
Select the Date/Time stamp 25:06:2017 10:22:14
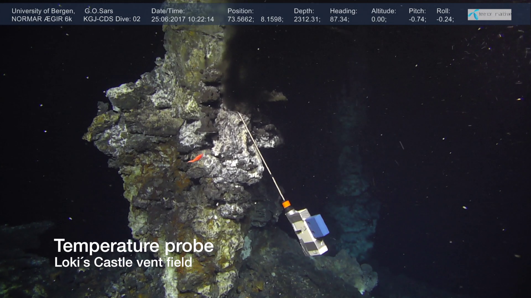point(182,19)
